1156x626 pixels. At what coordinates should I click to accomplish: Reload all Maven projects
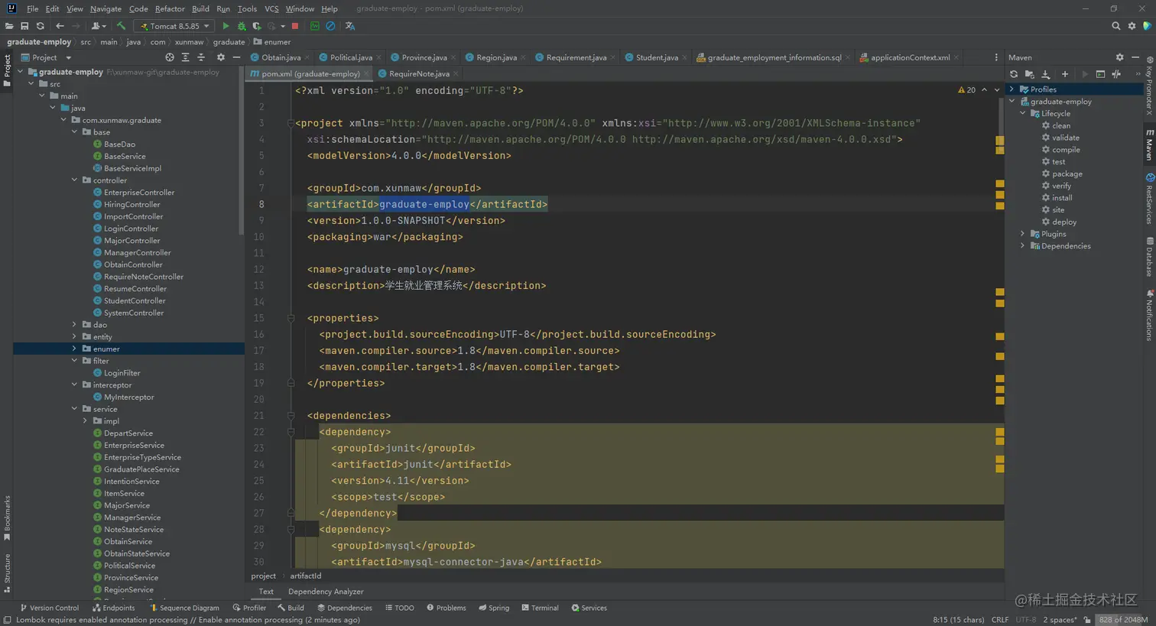coord(1014,74)
